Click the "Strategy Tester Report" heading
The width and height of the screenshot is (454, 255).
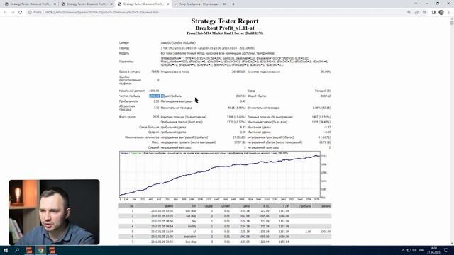225,21
